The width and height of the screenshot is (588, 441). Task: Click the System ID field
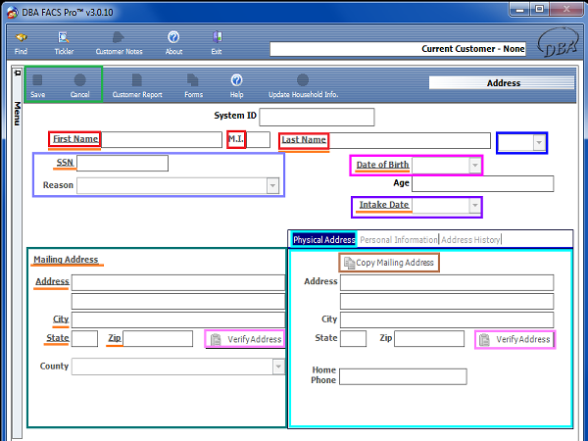tap(317, 117)
